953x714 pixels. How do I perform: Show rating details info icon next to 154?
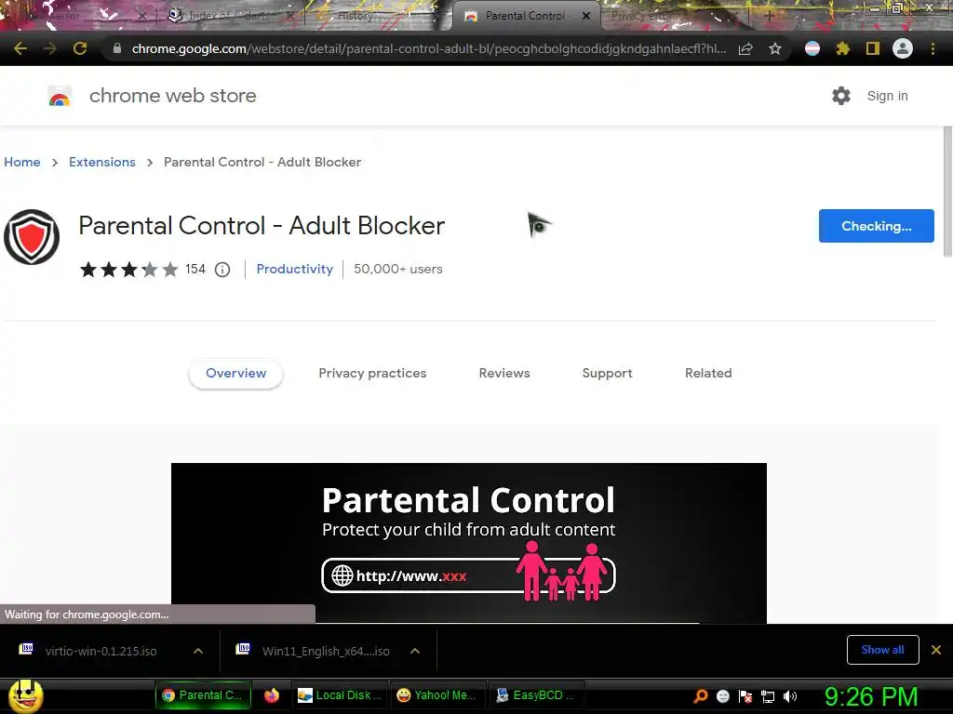(x=222, y=270)
